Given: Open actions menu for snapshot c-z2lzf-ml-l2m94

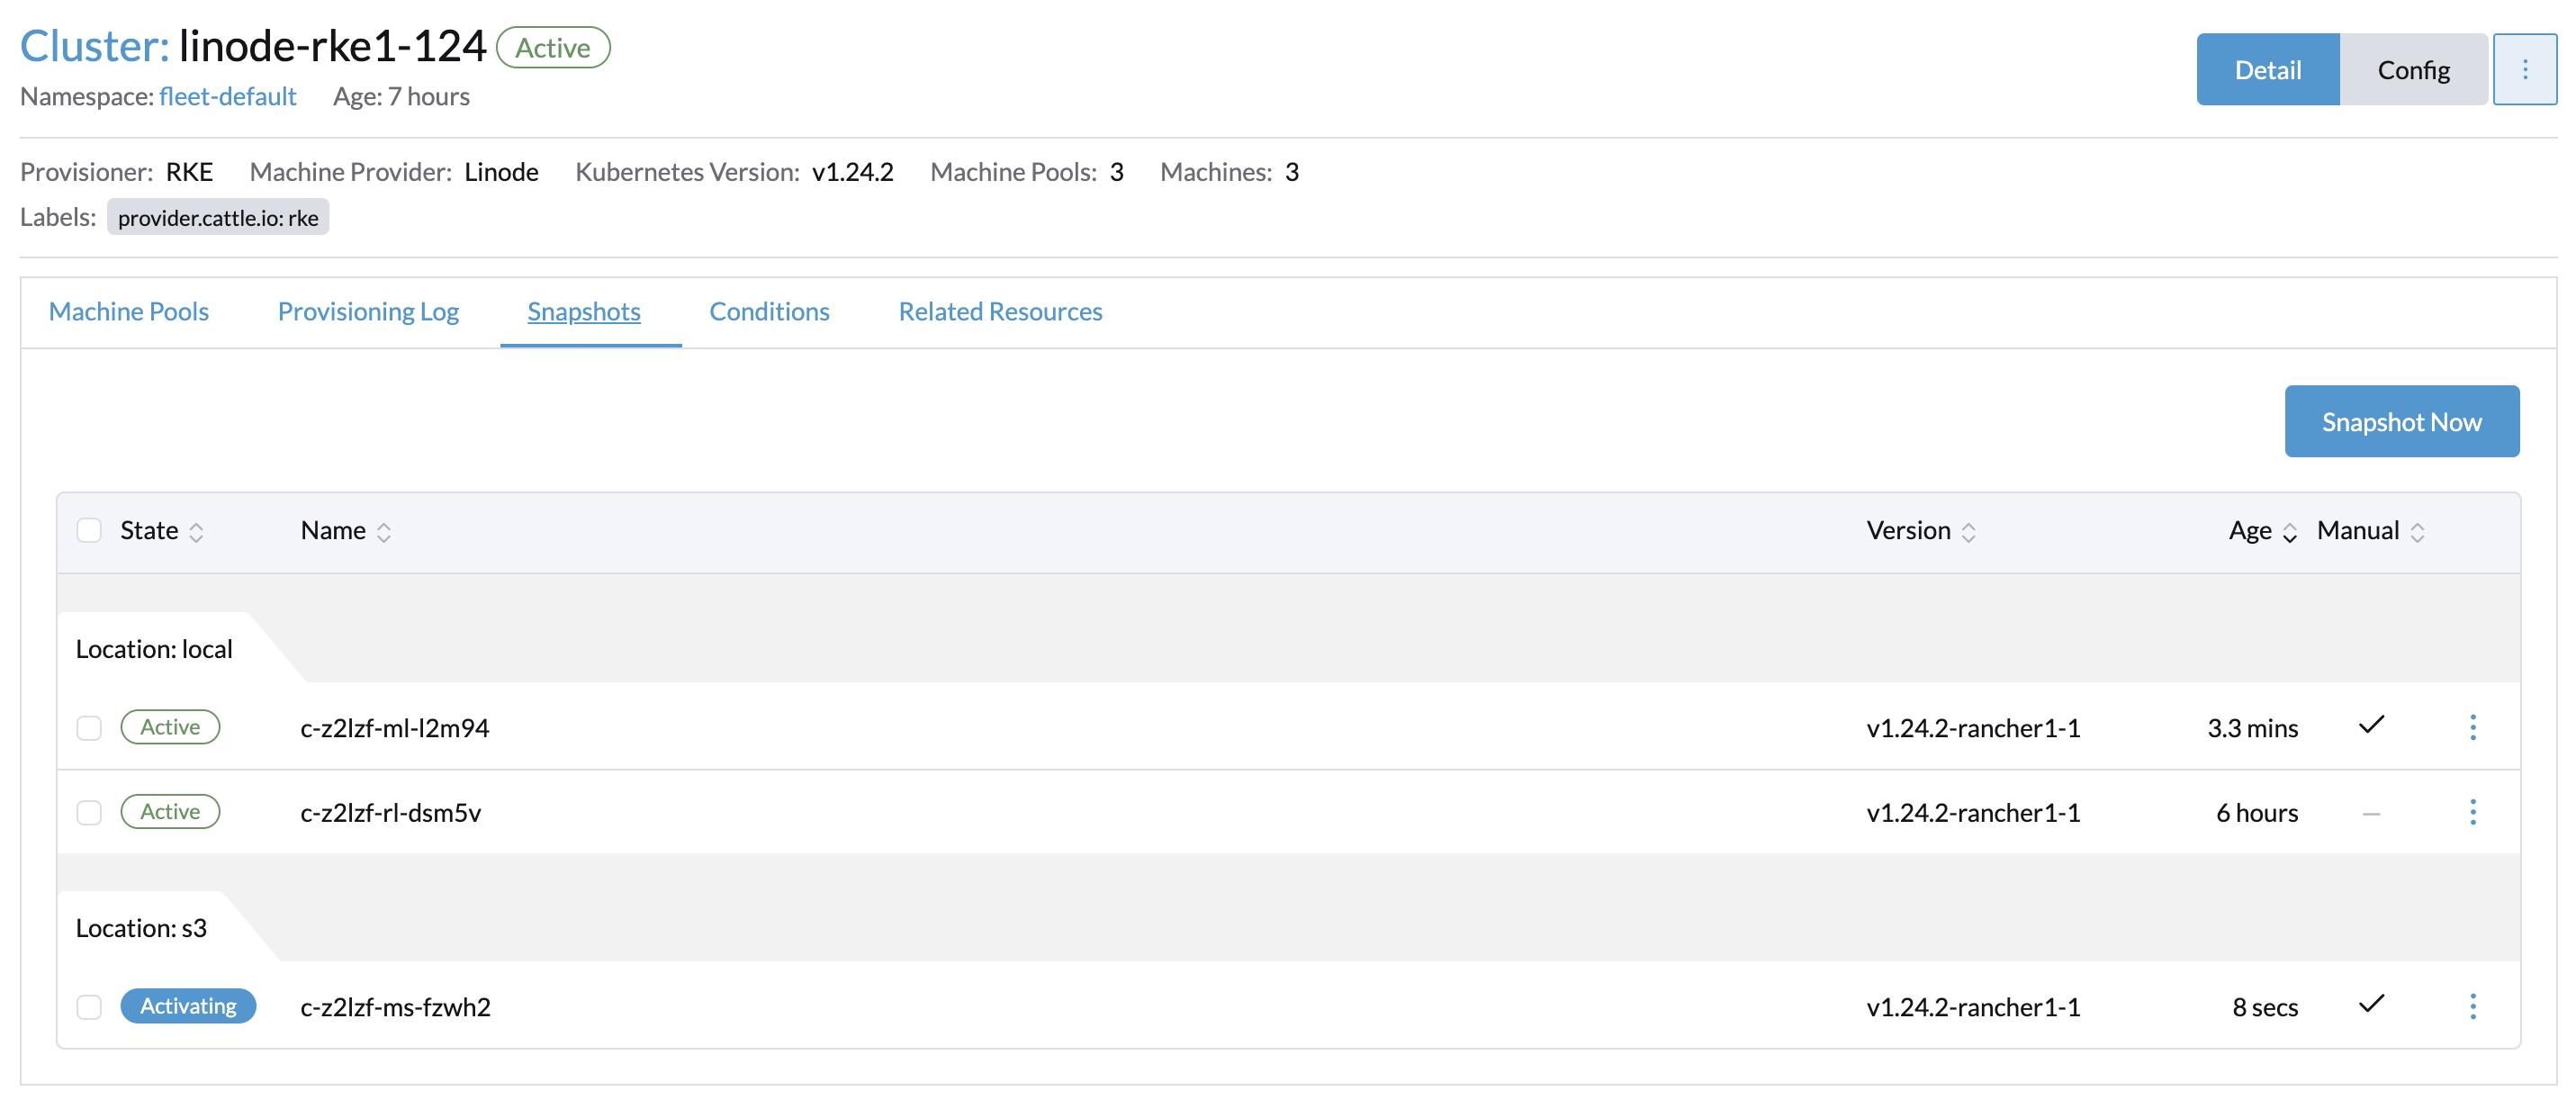Looking at the screenshot, I should pyautogui.click(x=2474, y=727).
